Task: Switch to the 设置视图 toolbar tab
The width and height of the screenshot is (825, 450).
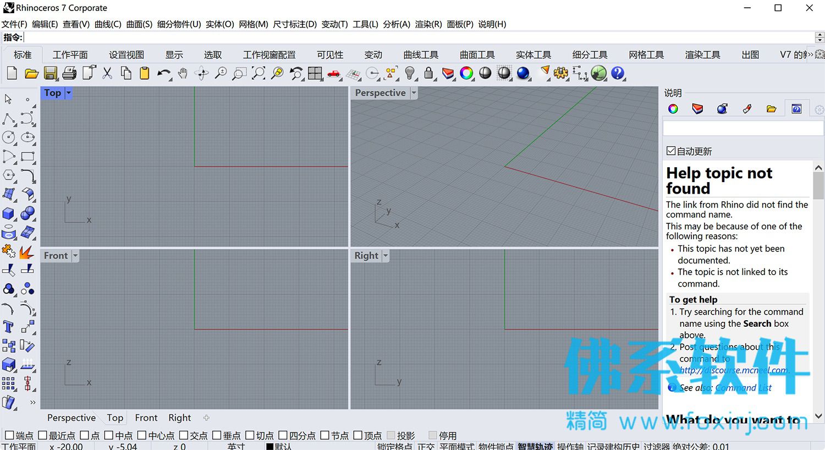Action: [127, 55]
